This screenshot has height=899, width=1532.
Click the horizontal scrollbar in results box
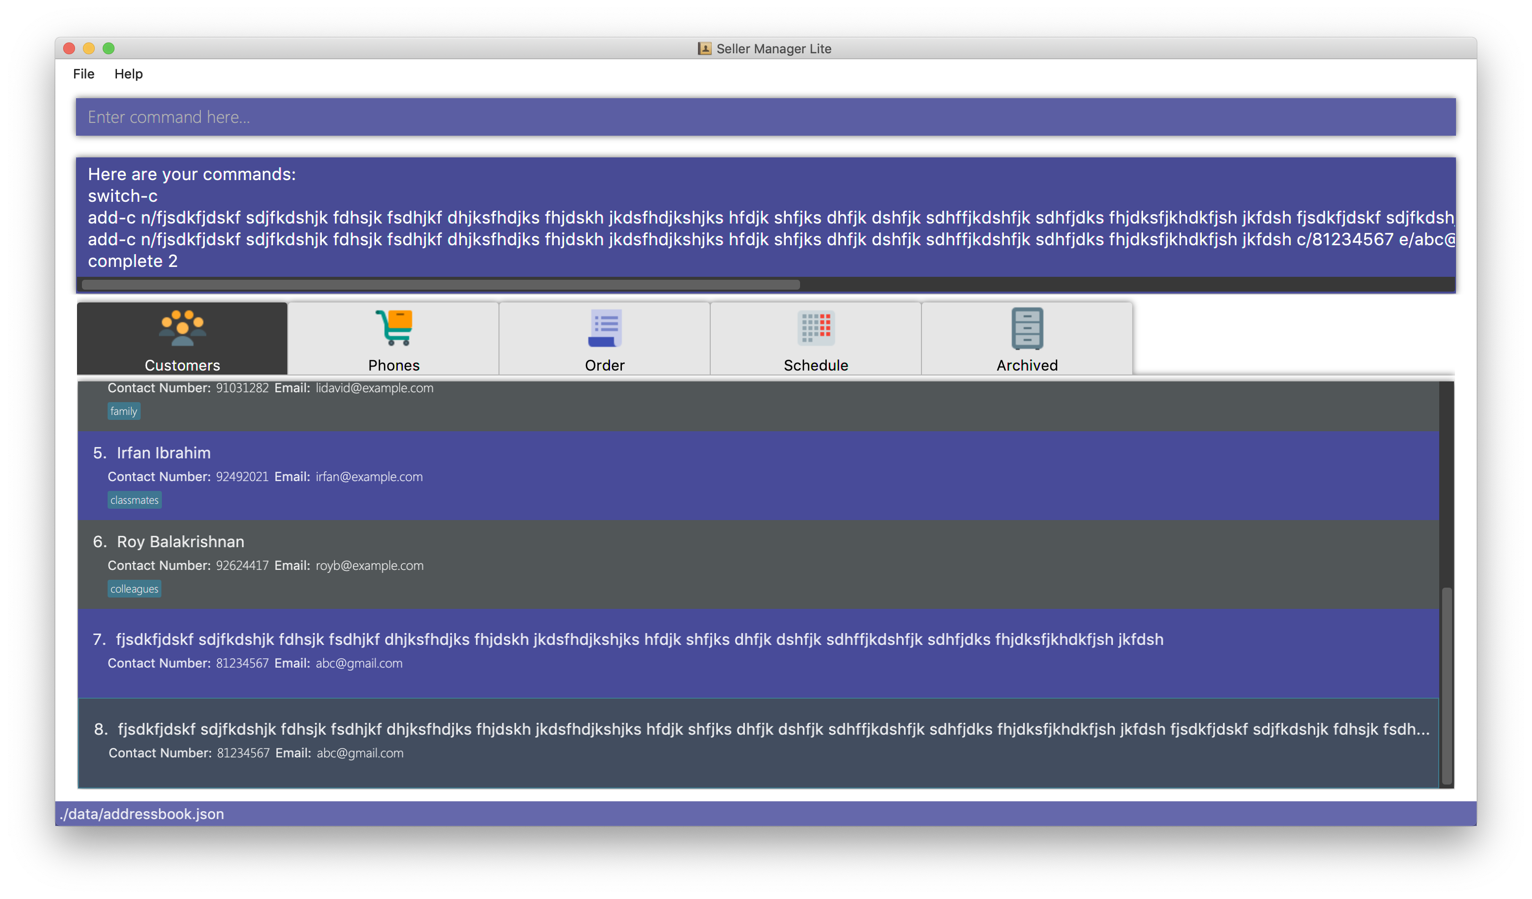[x=440, y=285]
